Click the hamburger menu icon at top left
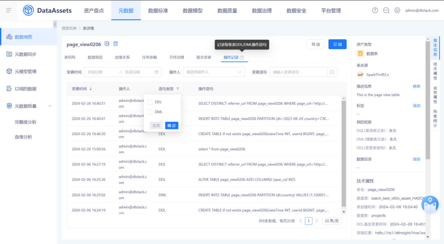The height and width of the screenshot is (244, 444). [x=9, y=10]
